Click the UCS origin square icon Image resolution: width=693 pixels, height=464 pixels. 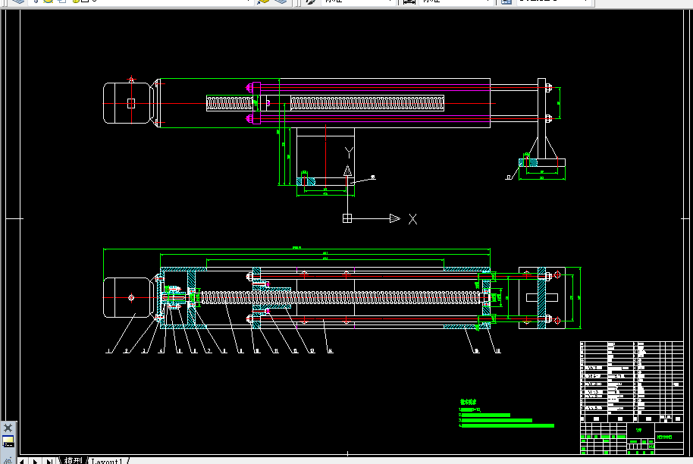pos(347,218)
